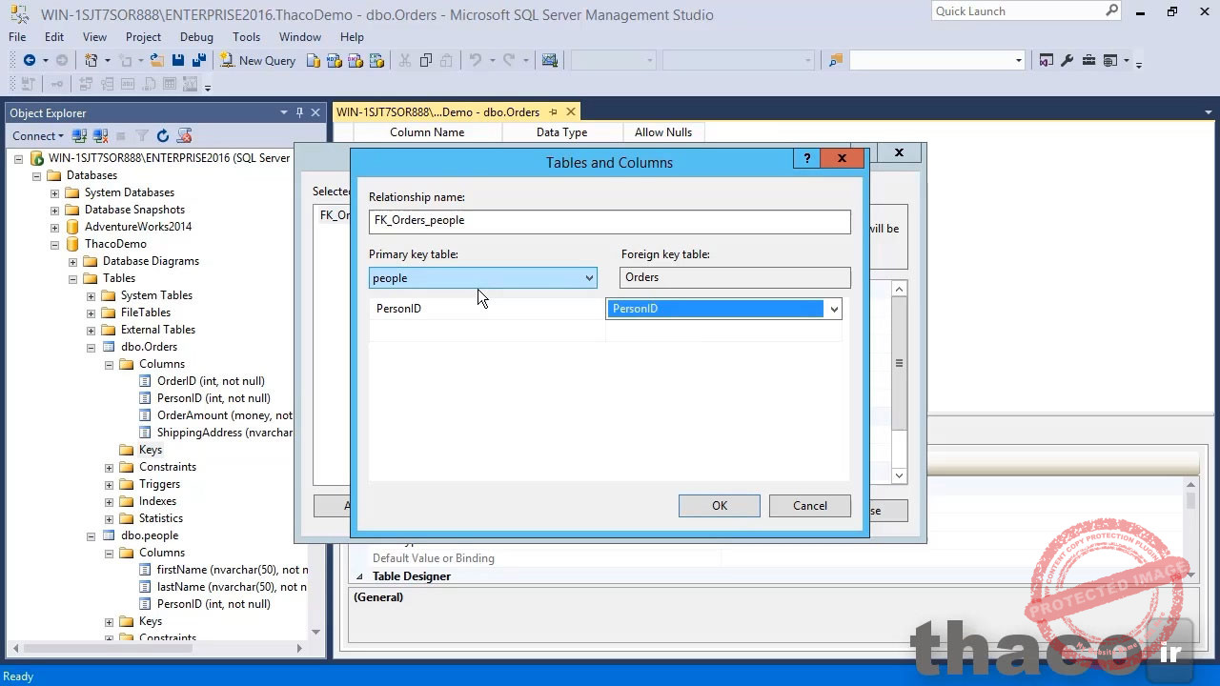The width and height of the screenshot is (1220, 686).
Task: Click the Navigate Backward arrow icon
Action: point(30,60)
